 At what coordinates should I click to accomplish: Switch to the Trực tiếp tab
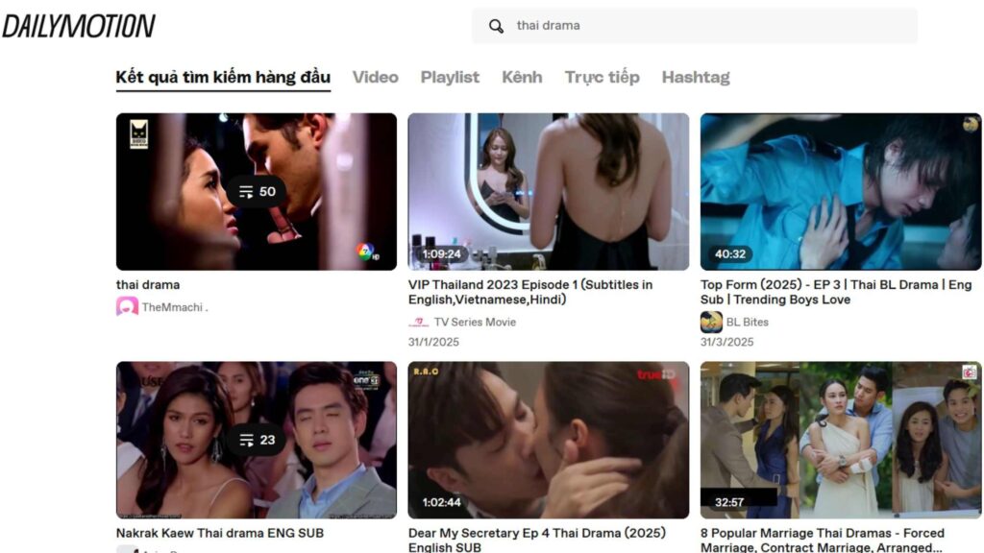tap(602, 77)
